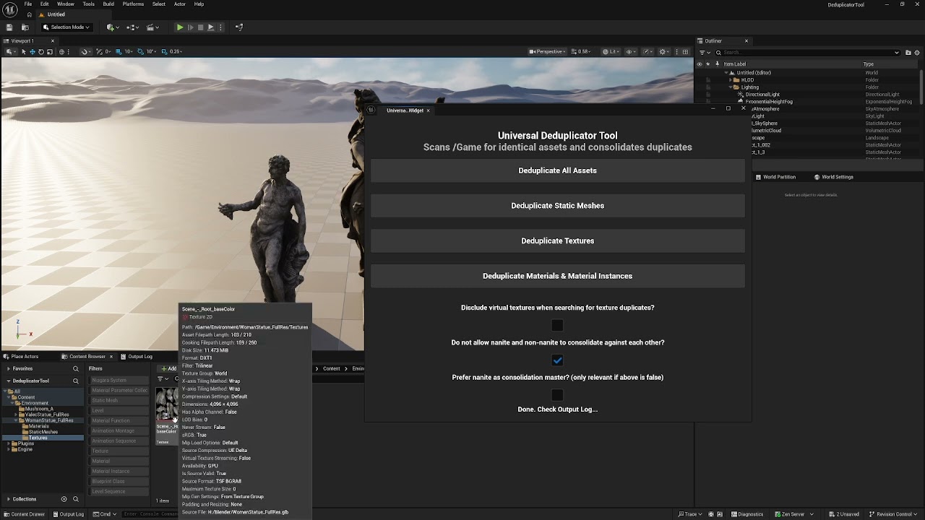Collapse the Lighting folder in Outliner

coord(731,87)
